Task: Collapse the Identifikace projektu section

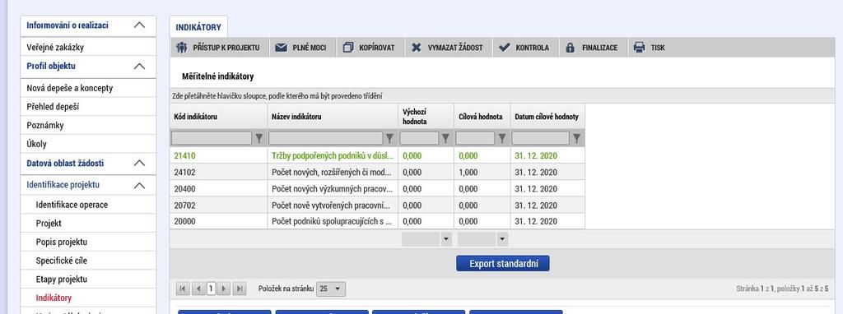Action: click(139, 185)
